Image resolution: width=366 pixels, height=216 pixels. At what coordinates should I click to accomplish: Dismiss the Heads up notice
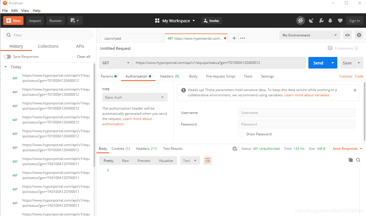(x=355, y=90)
